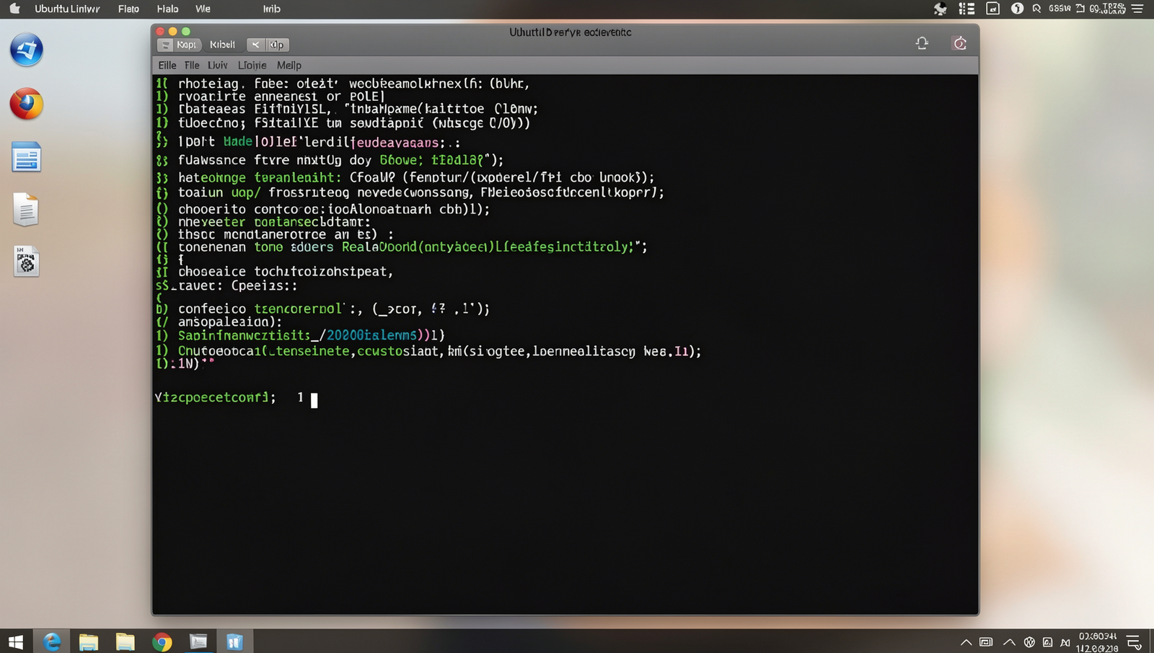Image resolution: width=1154 pixels, height=653 pixels.
Task: Open the text document dock icon
Action: pyautogui.click(x=26, y=210)
